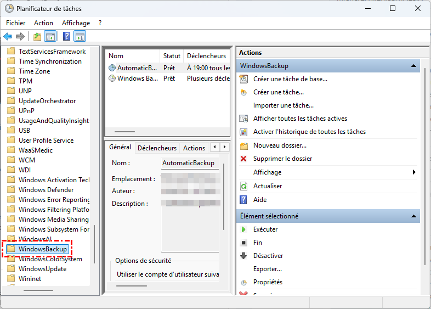The image size is (431, 309).
Task: Click the TPM folder icon
Action: tap(11, 81)
